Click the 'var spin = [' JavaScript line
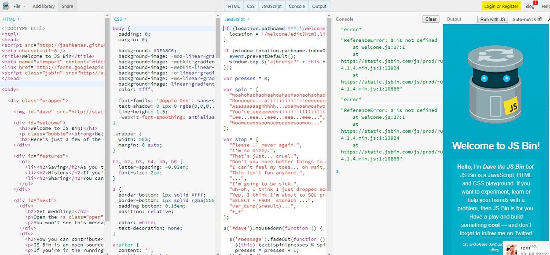 [x=241, y=89]
